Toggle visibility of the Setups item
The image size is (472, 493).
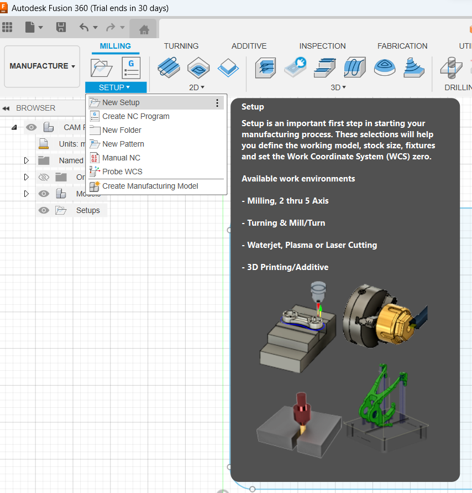click(44, 210)
